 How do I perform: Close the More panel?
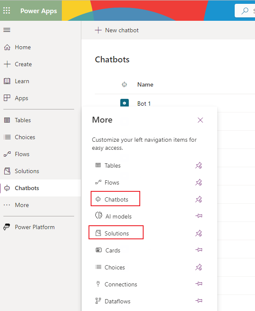pos(200,120)
